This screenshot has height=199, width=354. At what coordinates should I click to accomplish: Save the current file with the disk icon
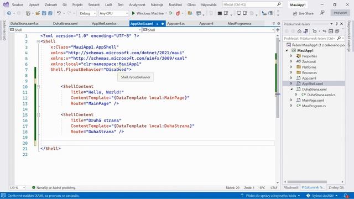(44, 13)
